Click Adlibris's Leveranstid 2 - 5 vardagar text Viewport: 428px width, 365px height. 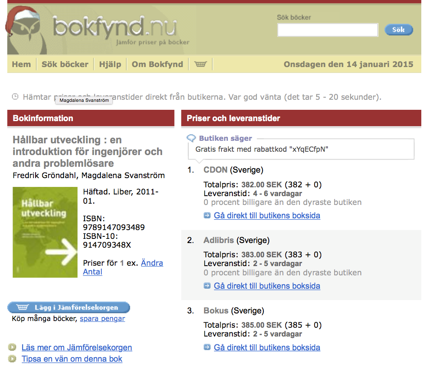(x=253, y=264)
